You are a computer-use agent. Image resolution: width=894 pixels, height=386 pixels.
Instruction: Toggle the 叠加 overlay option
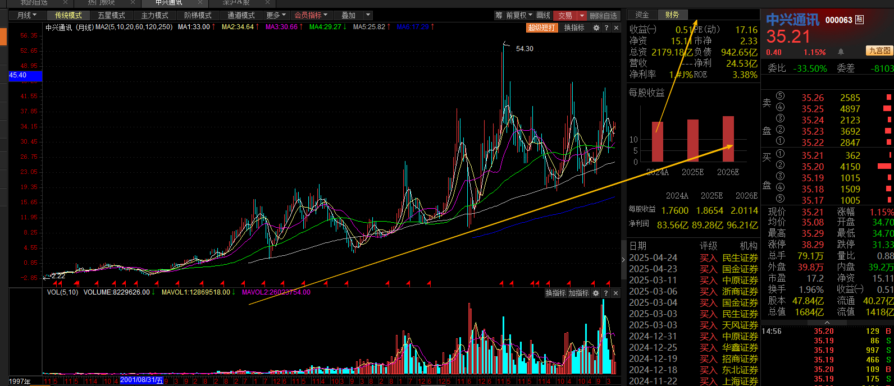[x=348, y=15]
